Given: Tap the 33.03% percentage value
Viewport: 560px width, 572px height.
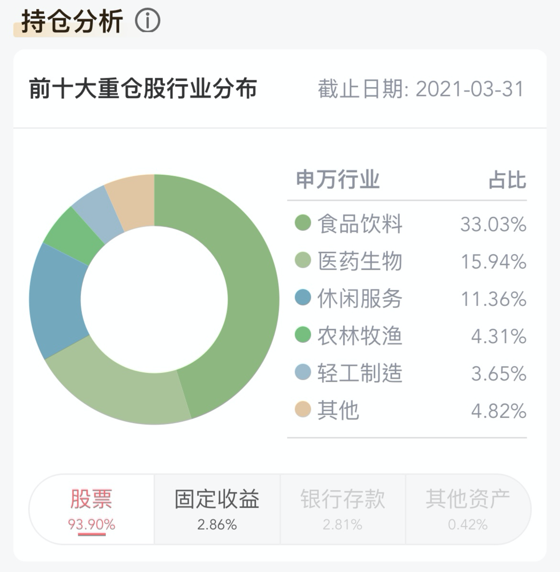Looking at the screenshot, I should [493, 224].
